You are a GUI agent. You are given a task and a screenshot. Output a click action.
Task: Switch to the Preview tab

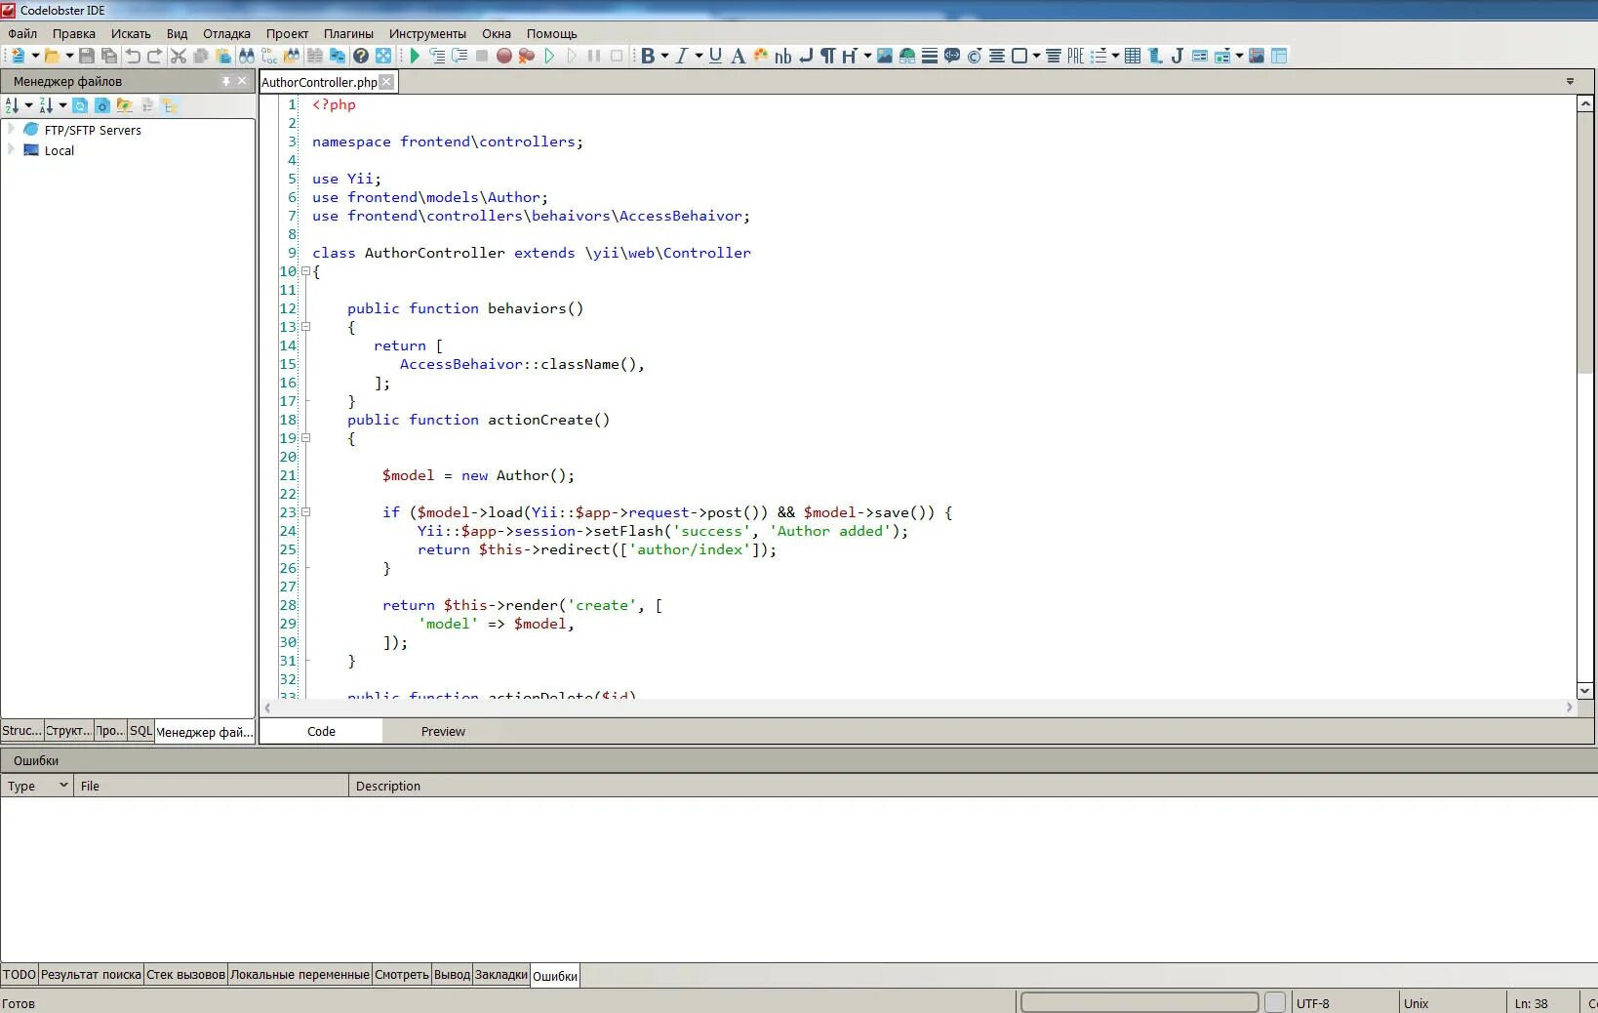click(443, 731)
